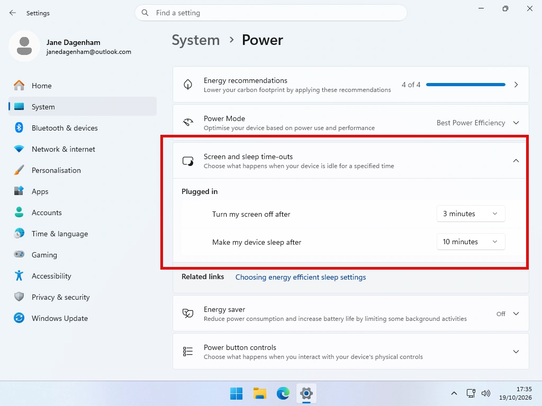The height and width of the screenshot is (406, 542).
Task: Click Jane Dagenham's profile avatar
Action: 24,46
